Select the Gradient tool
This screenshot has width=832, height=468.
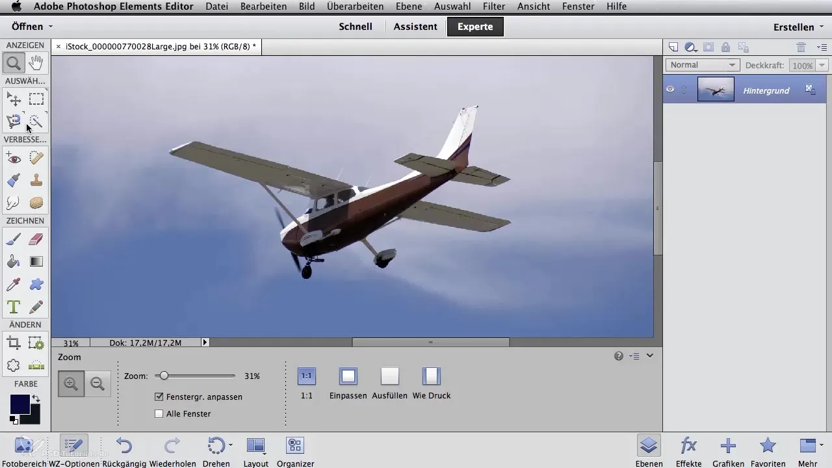click(x=36, y=261)
